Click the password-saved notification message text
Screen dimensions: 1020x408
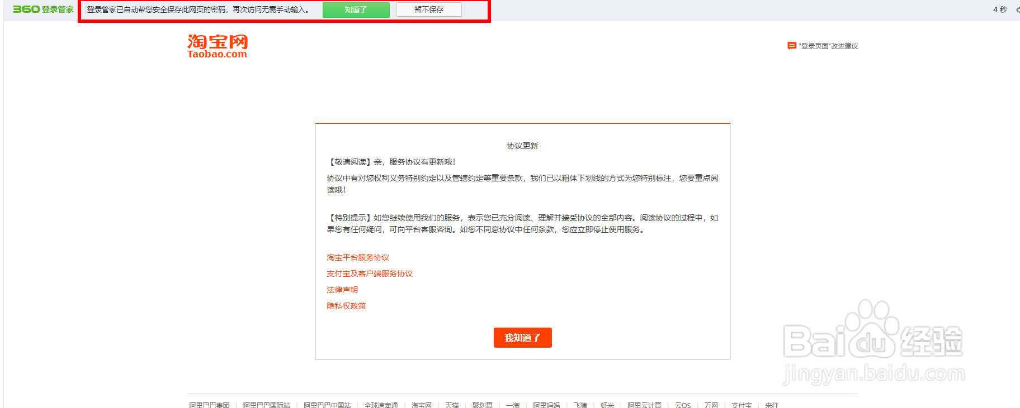199,9
